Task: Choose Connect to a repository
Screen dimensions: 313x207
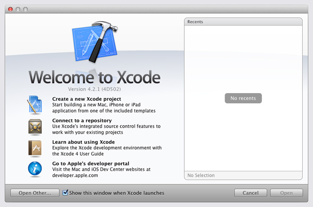Action: pos(82,121)
